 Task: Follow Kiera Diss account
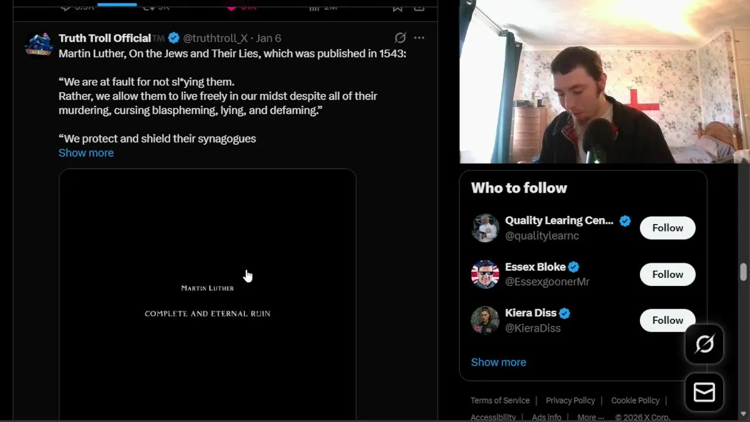tap(667, 320)
